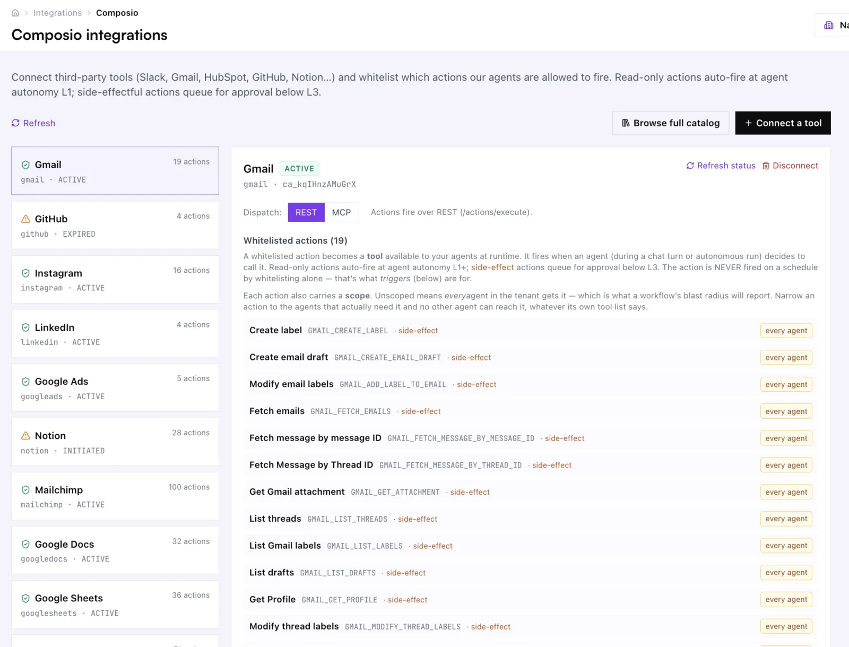Select the Notion integration card
Image resolution: width=849 pixels, height=647 pixels.
115,442
